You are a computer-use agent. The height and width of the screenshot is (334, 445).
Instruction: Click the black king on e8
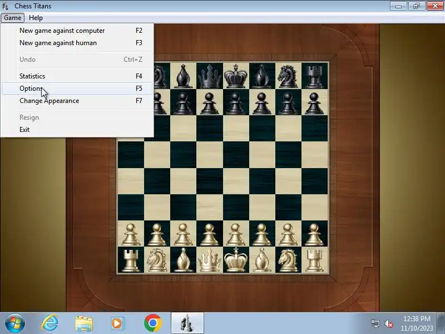coord(236,76)
